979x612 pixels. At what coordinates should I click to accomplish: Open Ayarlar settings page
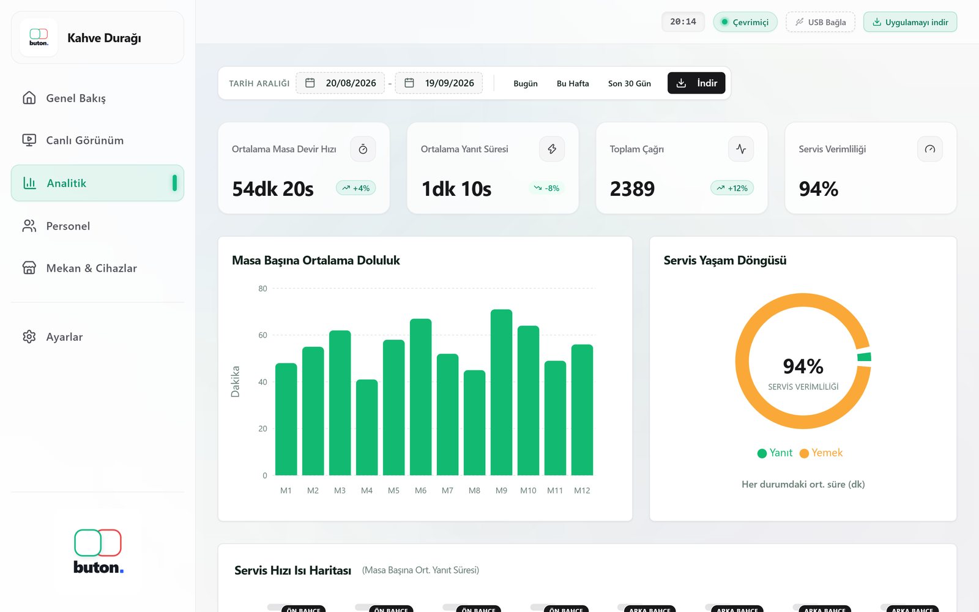[97, 337]
